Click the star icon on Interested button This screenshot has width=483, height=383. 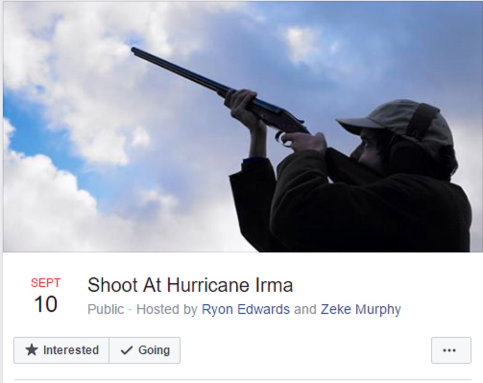31,350
